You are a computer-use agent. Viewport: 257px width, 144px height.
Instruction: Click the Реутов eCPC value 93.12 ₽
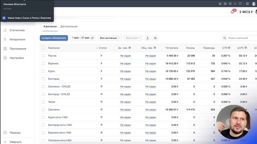click(x=243, y=56)
